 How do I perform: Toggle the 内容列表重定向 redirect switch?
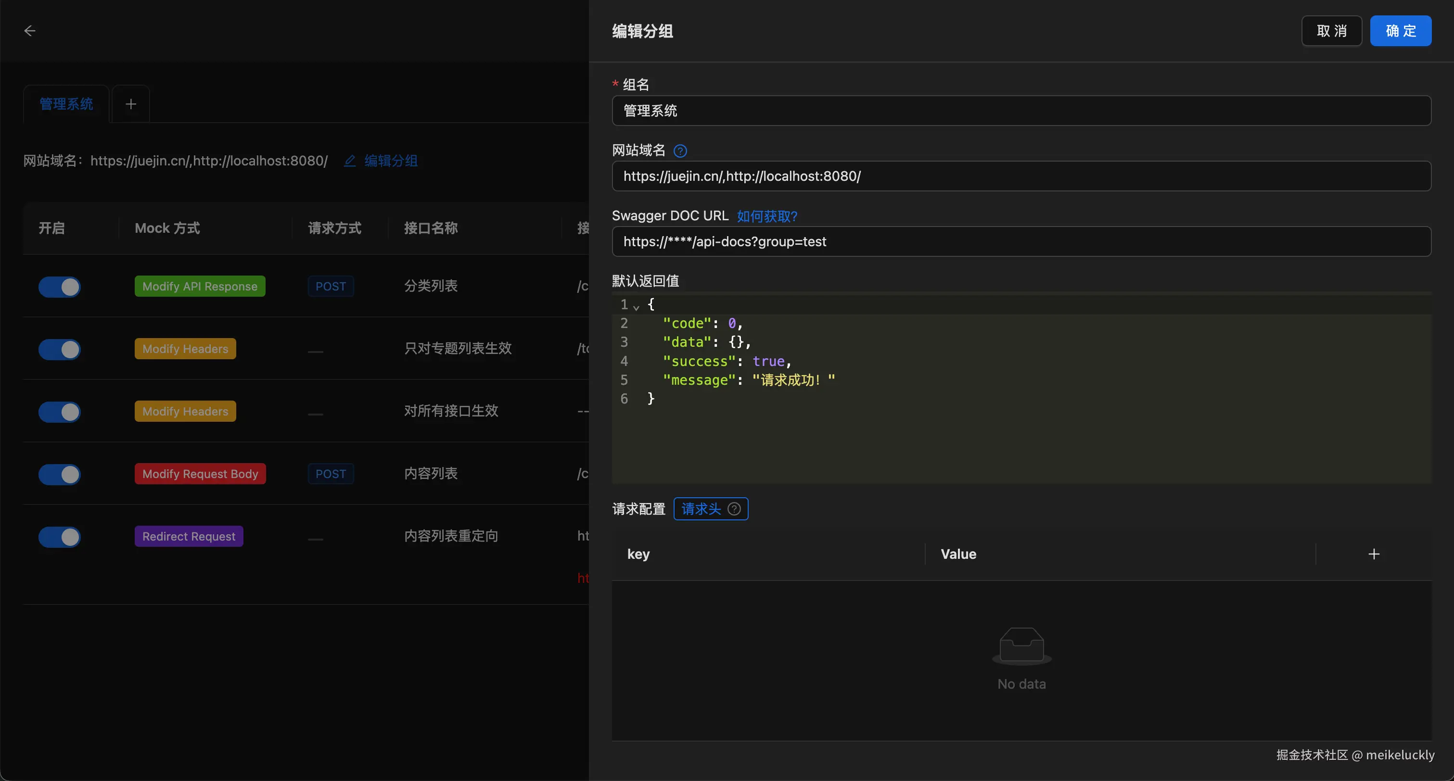point(60,537)
